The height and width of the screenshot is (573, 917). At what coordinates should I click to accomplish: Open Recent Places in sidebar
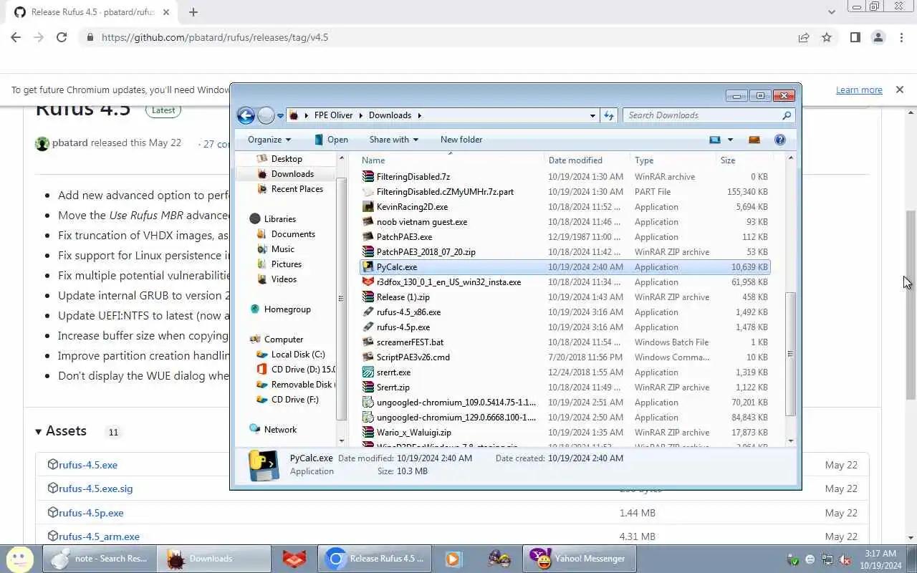pos(297,189)
